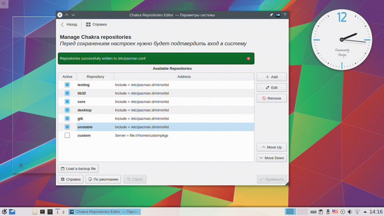The width and height of the screenshot is (384, 216).
Task: Open Справка in the top toolbar
Action: [96, 24]
